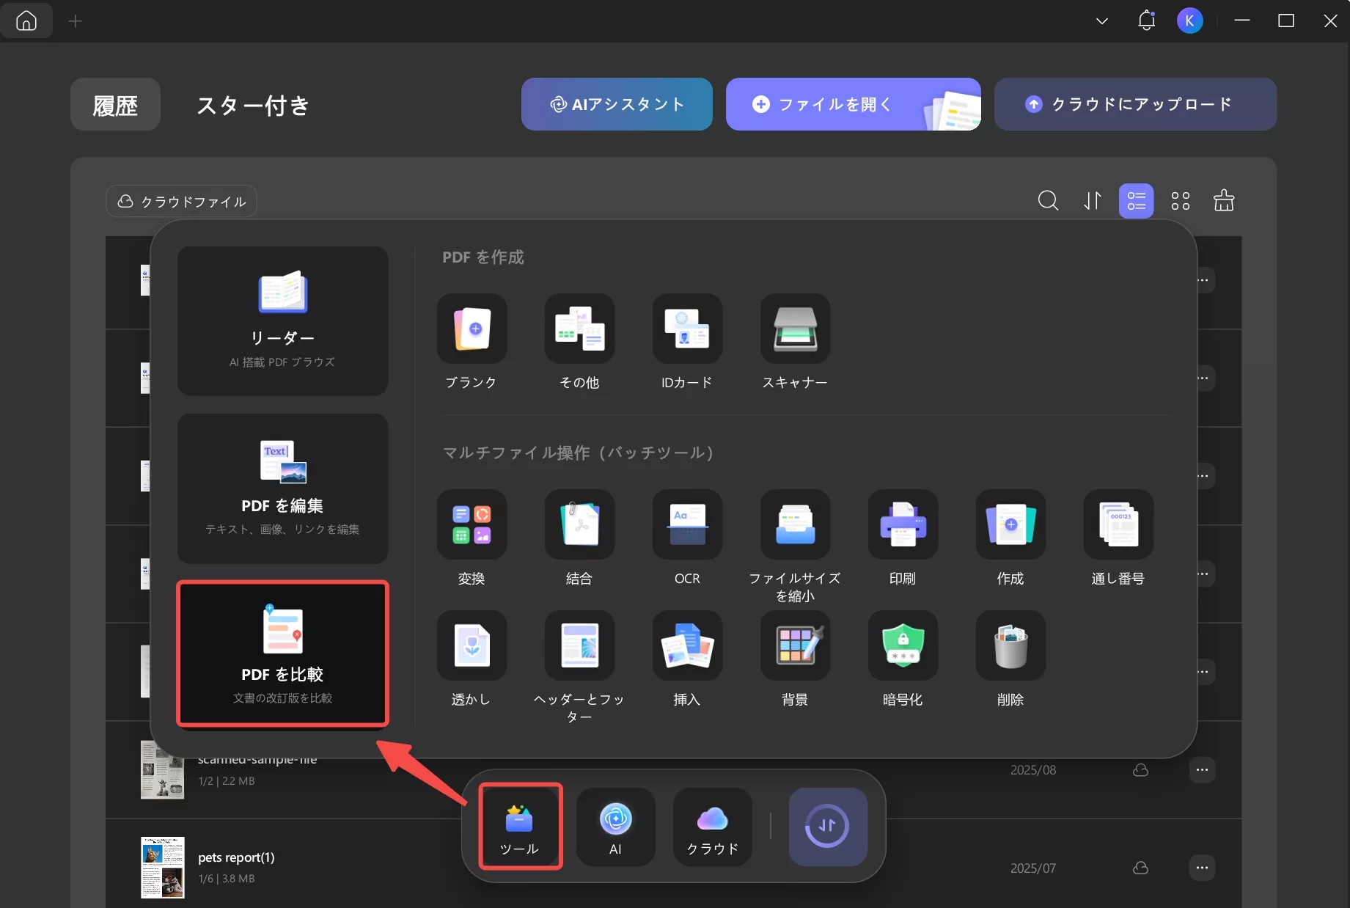1350x908 pixels.
Task: Click the ツール button in bottom dock
Action: (x=520, y=827)
